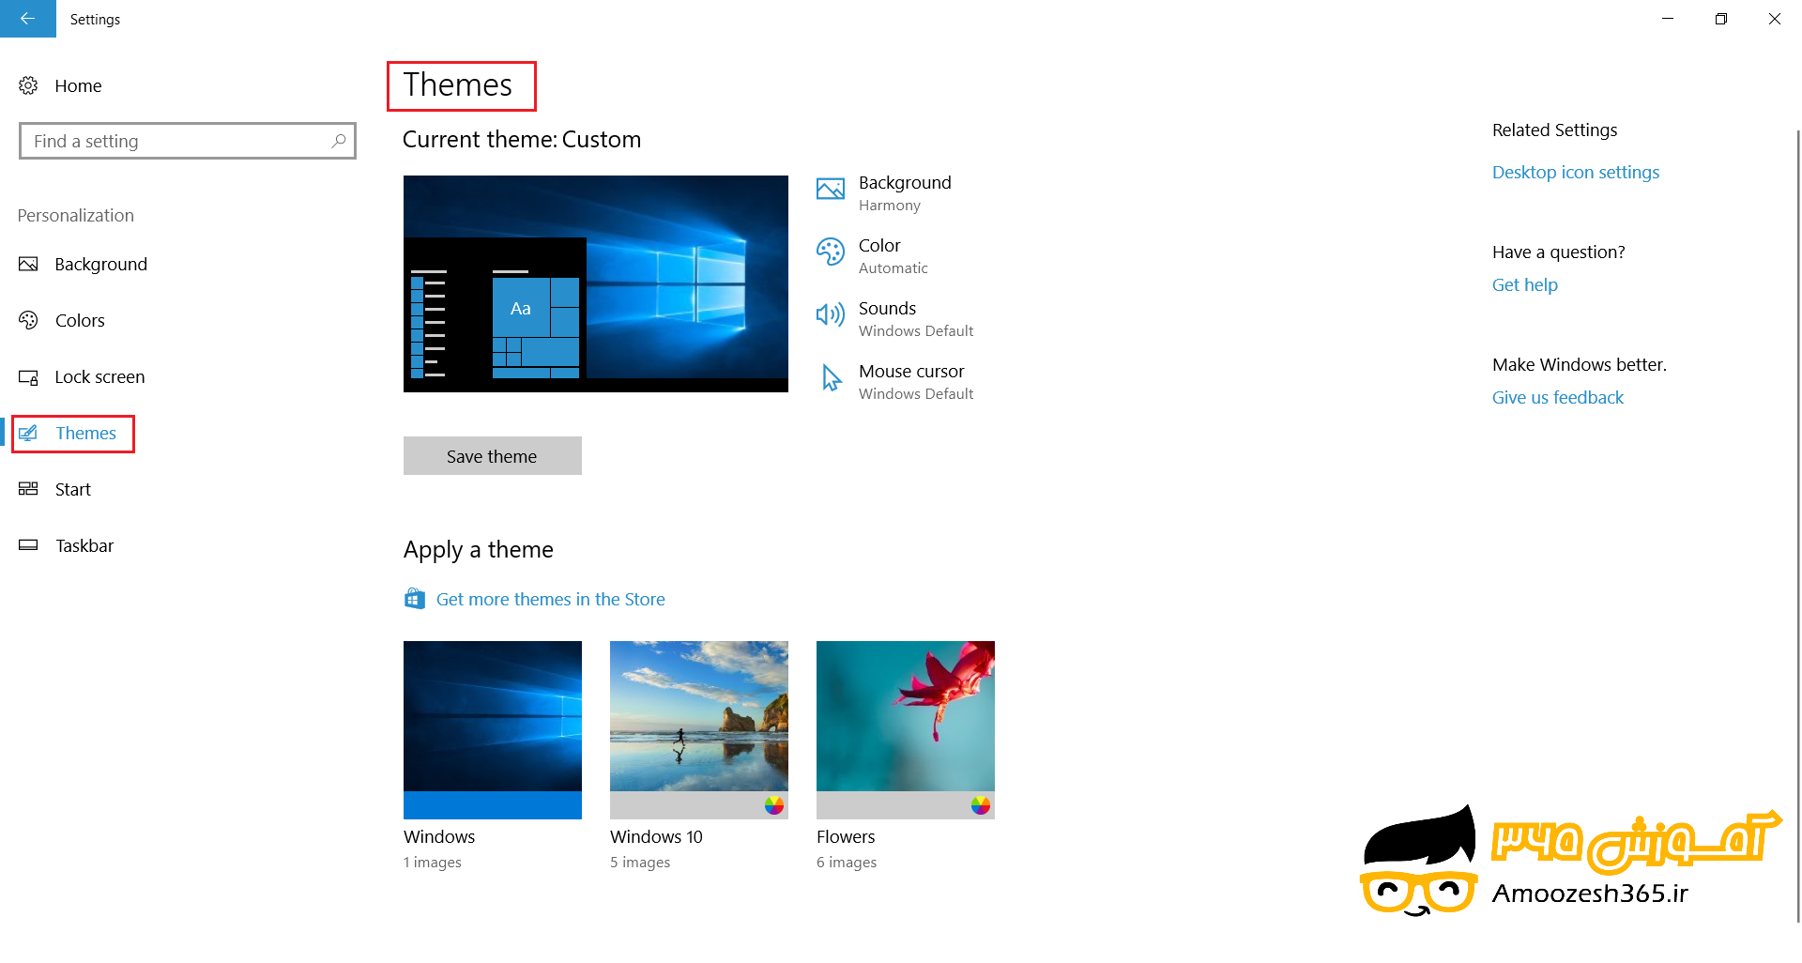Screen dimensions: 1802x963
Task: Open the Start personalization page
Action: [x=72, y=489]
